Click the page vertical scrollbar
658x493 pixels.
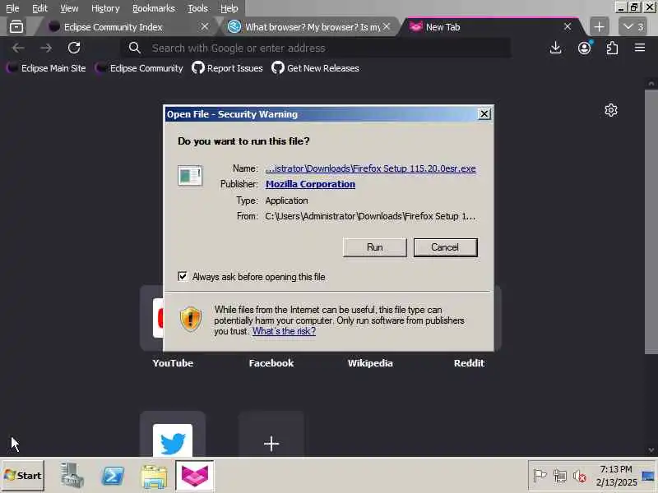coord(651,222)
